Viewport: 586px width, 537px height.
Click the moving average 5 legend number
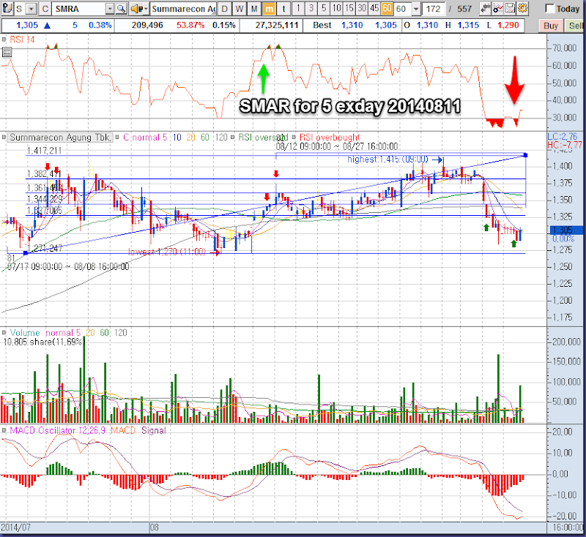[165, 138]
